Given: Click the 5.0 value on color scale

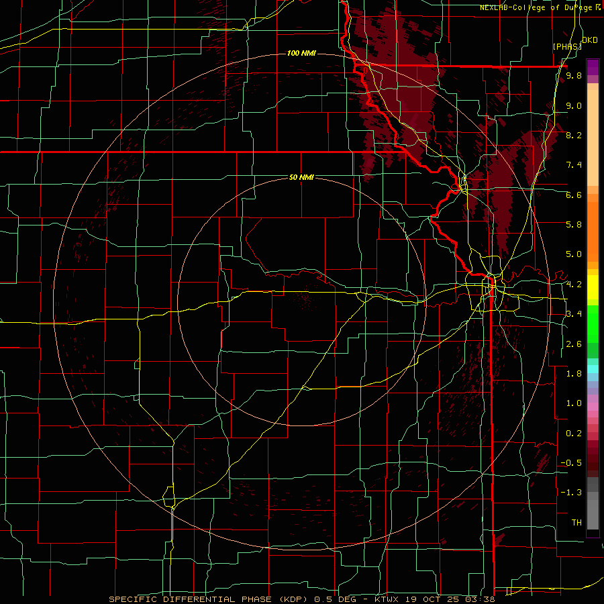Looking at the screenshot, I should click(574, 254).
